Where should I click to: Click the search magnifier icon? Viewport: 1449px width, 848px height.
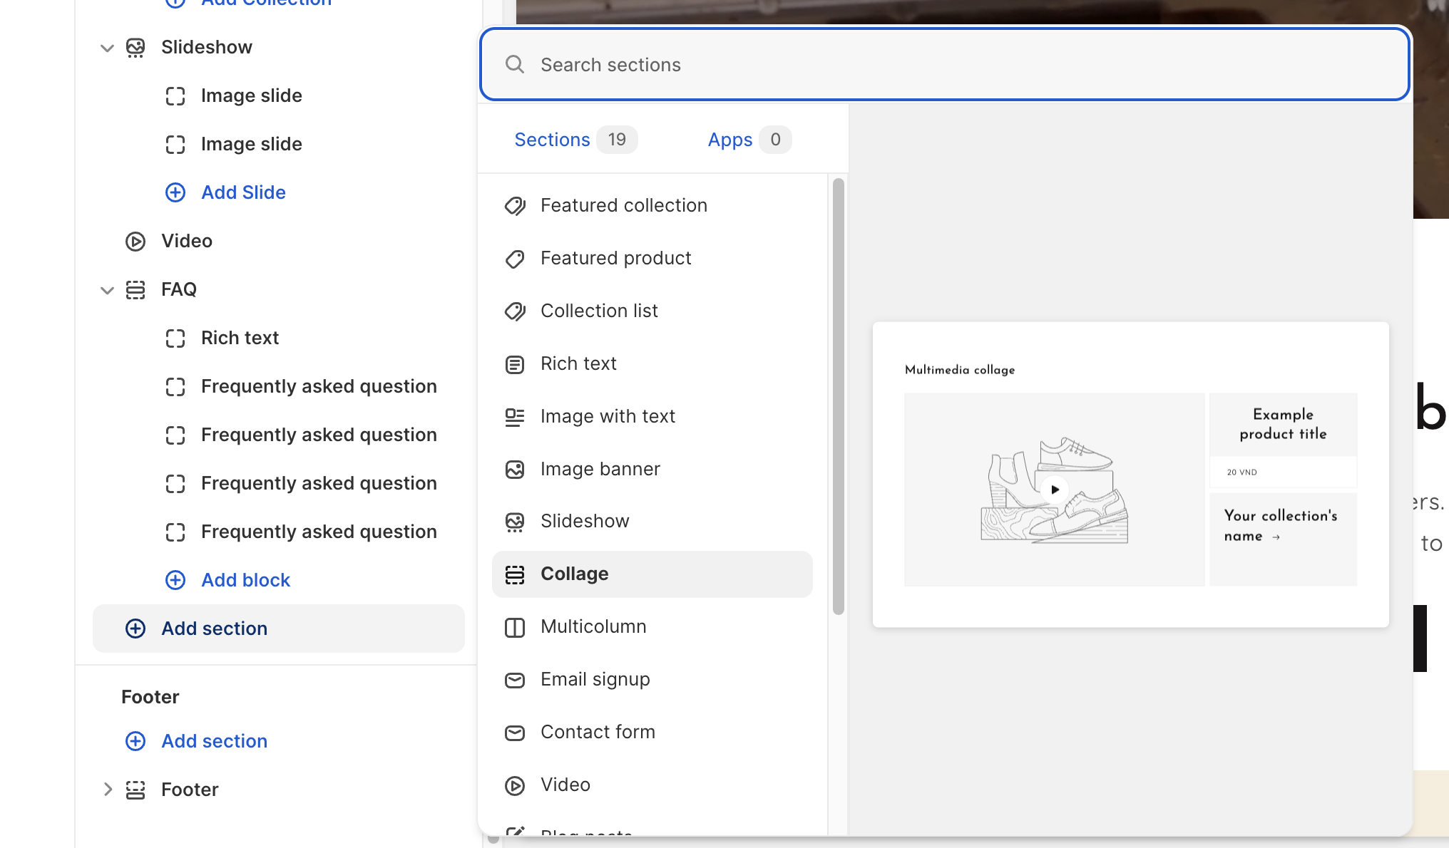coord(515,65)
